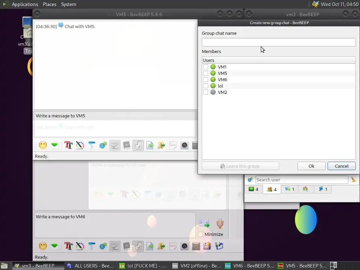Open users tab showing 4
This screenshot has height=270, width=360.
point(272,189)
